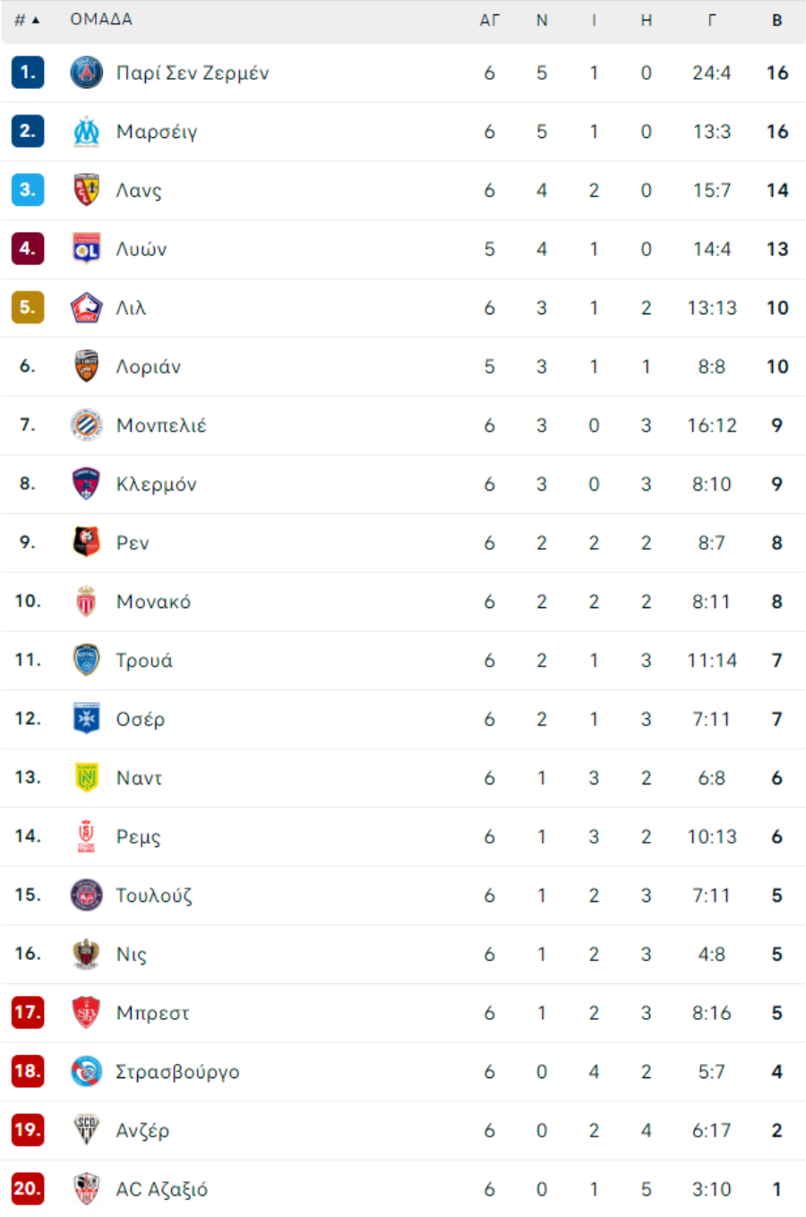Sort the table by # rank column

(x=27, y=20)
